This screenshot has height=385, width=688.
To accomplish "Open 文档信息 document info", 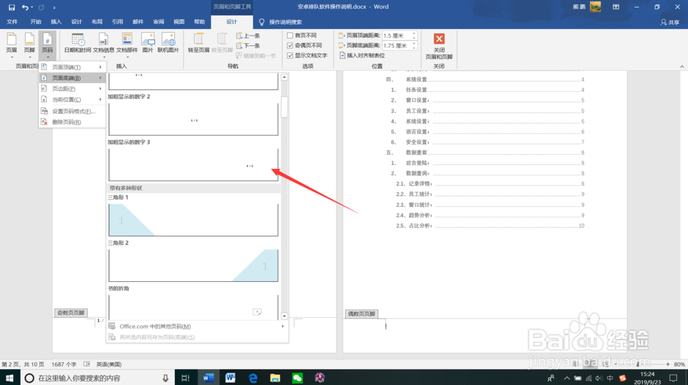I will tap(104, 45).
